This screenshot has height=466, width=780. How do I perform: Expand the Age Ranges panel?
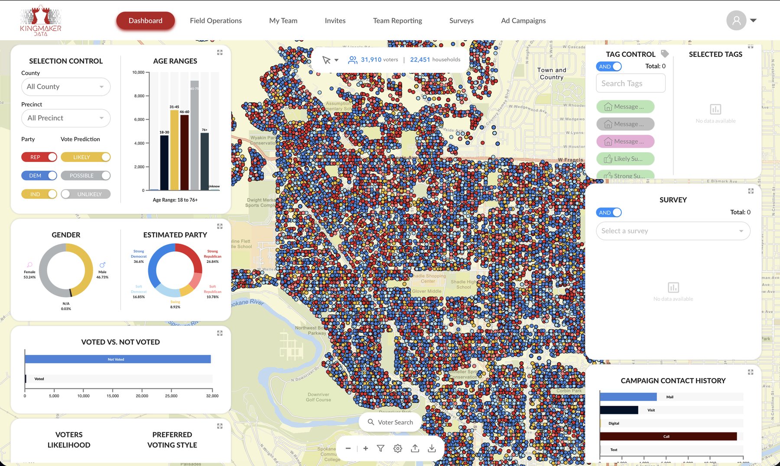tap(220, 52)
